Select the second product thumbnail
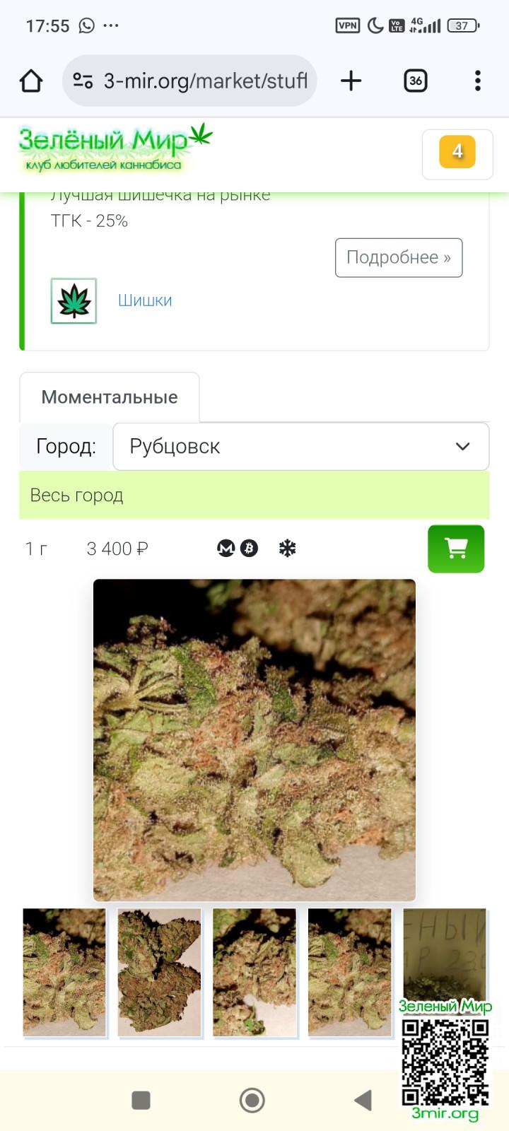This screenshot has height=1131, width=509. pos(159,973)
